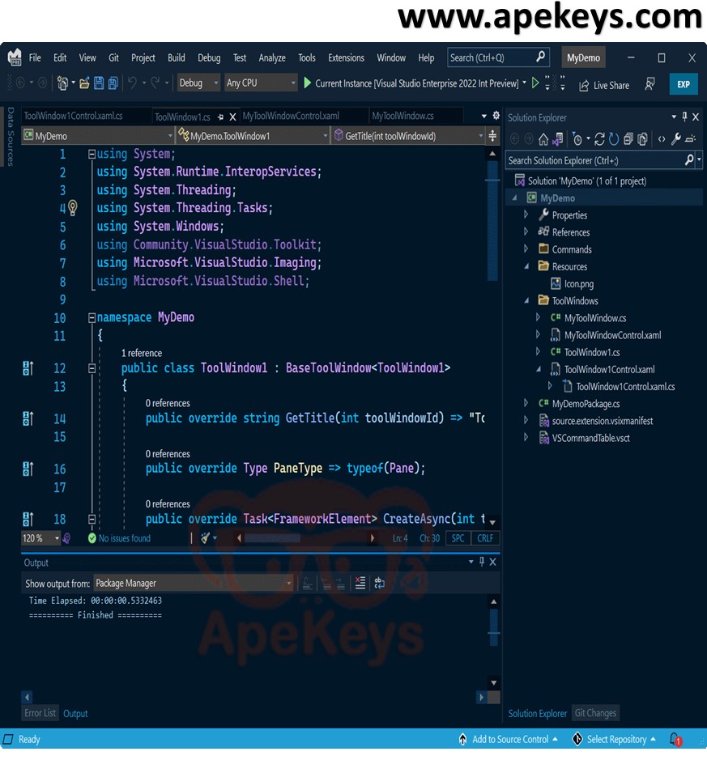Screen dimensions: 707x777
Task: Toggle auto-hide pin on Output panel
Action: click(x=481, y=562)
